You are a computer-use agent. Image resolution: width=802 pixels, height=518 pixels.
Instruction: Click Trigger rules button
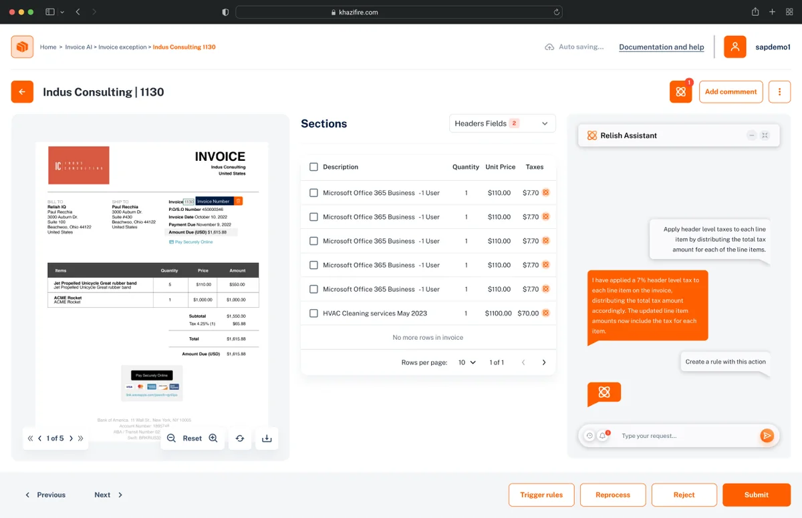pyautogui.click(x=541, y=495)
